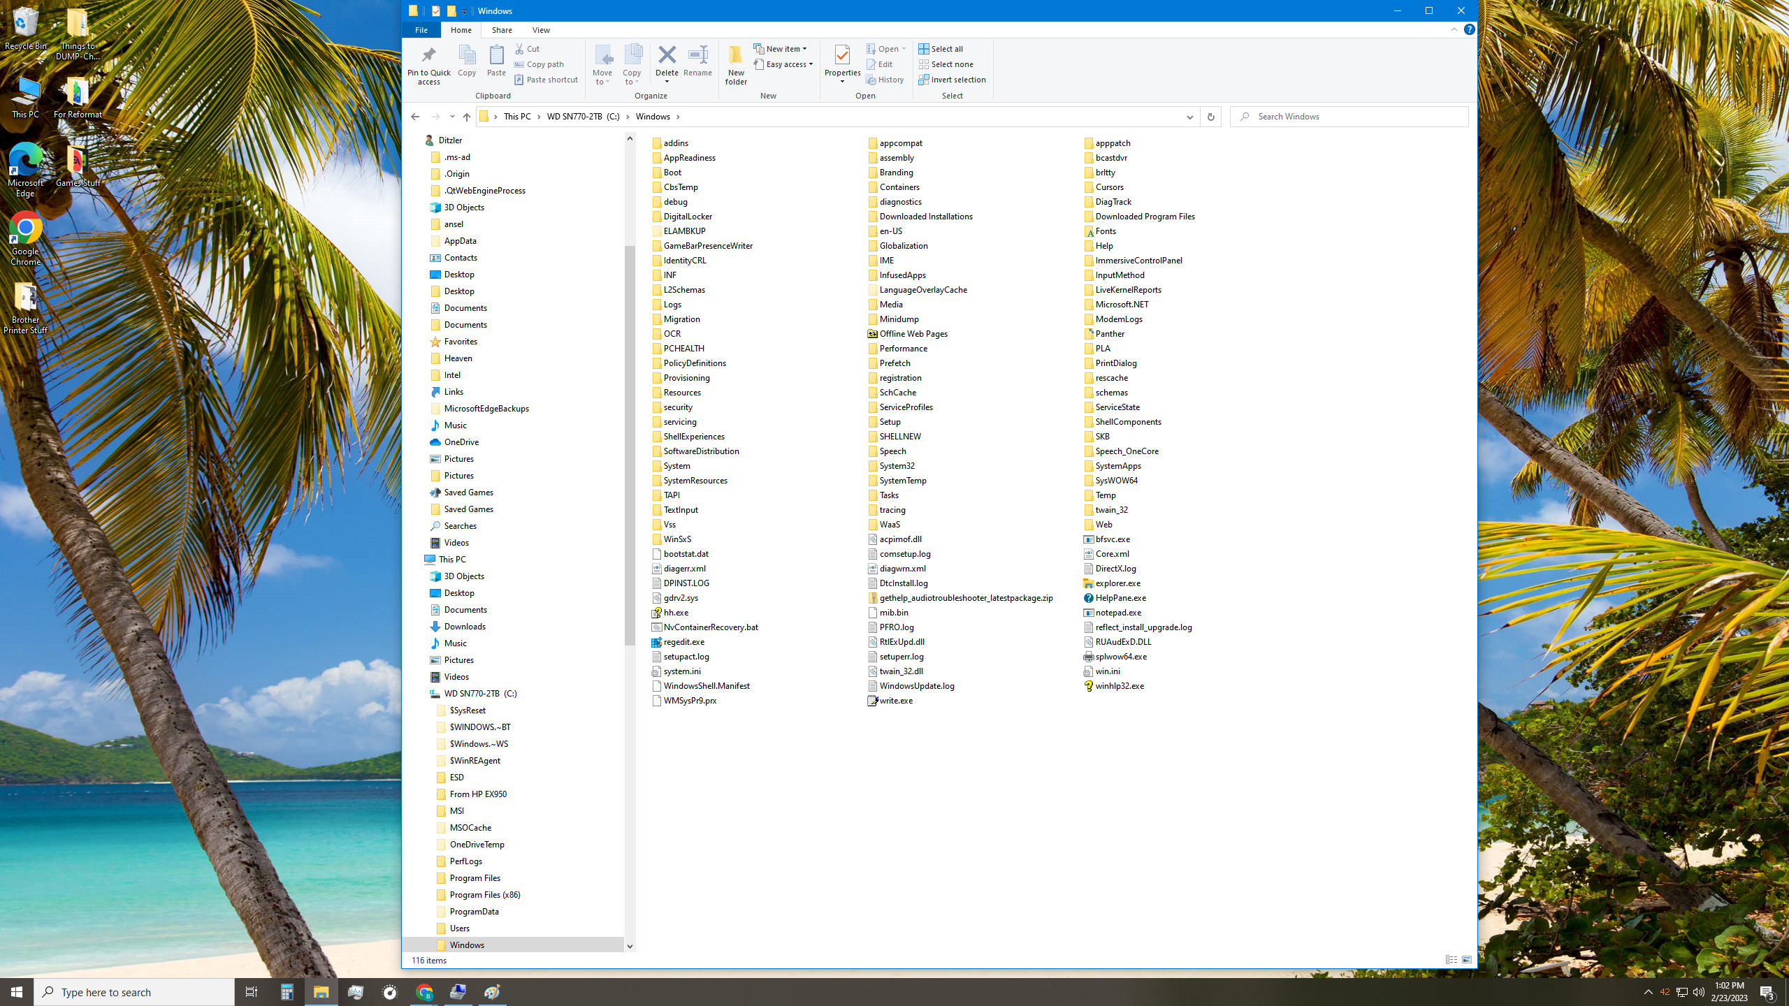Click the Cut scissors command
This screenshot has width=1789, height=1006.
pyautogui.click(x=528, y=49)
